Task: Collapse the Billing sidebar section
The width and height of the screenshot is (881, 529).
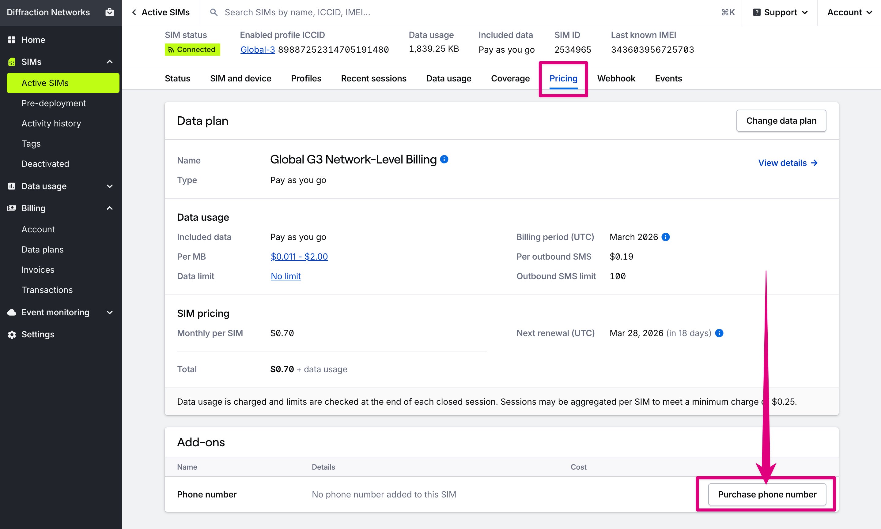Action: pos(109,208)
